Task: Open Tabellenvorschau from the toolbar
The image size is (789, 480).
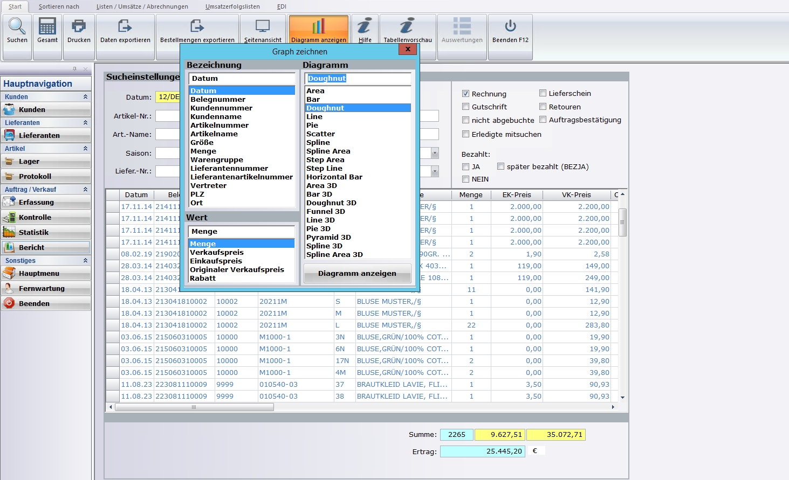Action: [407, 26]
